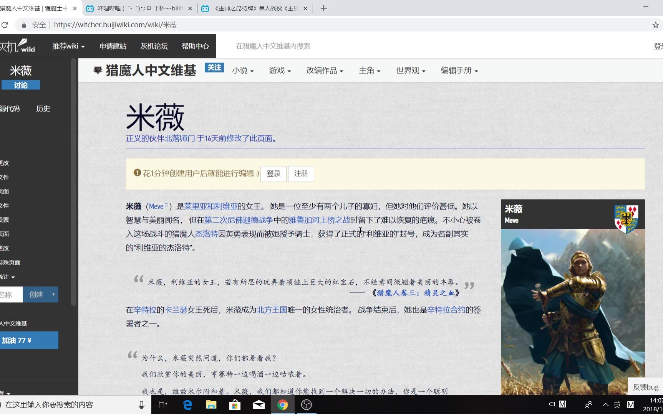The height and width of the screenshot is (414, 663).
Task: Click the 灰机wiki logo
Action: pyautogui.click(x=18, y=46)
